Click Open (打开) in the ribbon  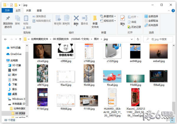point(133,17)
